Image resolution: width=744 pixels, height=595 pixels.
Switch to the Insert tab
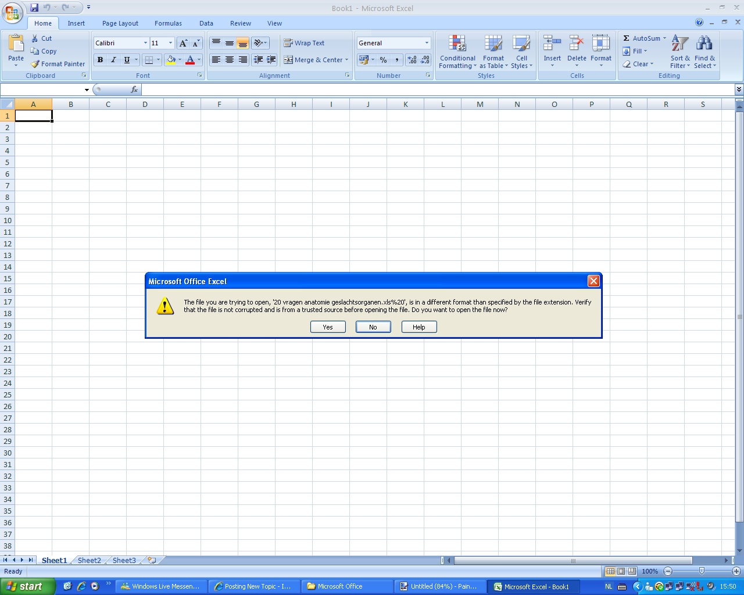tap(76, 23)
